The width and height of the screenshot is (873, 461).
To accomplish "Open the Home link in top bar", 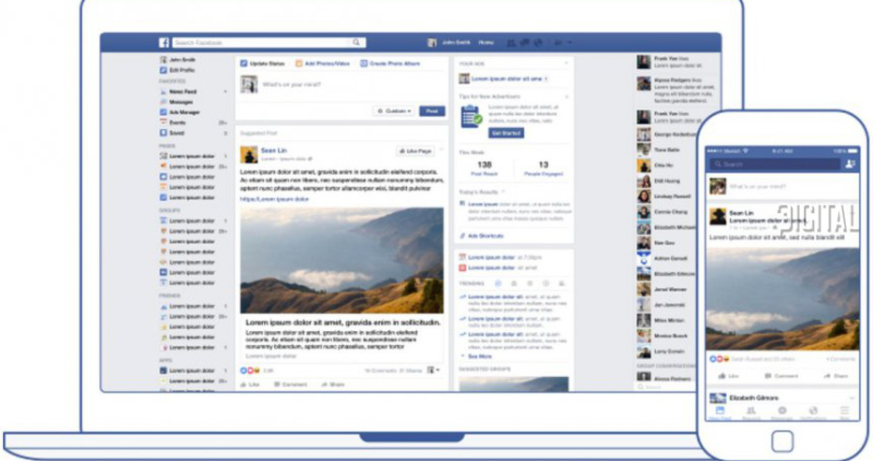I will [x=486, y=43].
